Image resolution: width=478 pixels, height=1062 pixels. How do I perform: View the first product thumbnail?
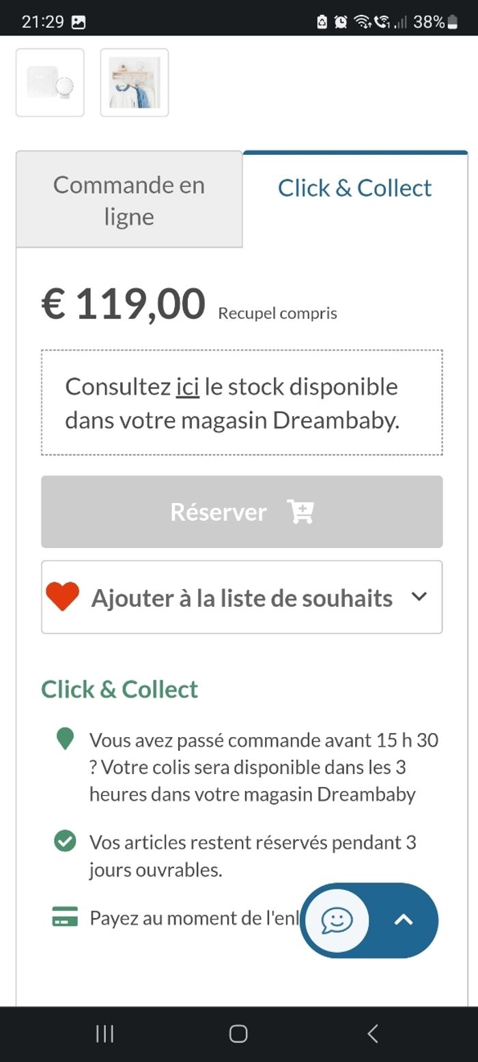click(50, 83)
